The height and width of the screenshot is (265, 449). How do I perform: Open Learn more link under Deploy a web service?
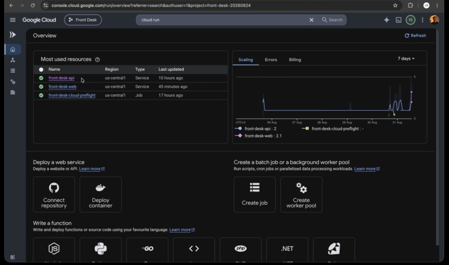point(91,169)
